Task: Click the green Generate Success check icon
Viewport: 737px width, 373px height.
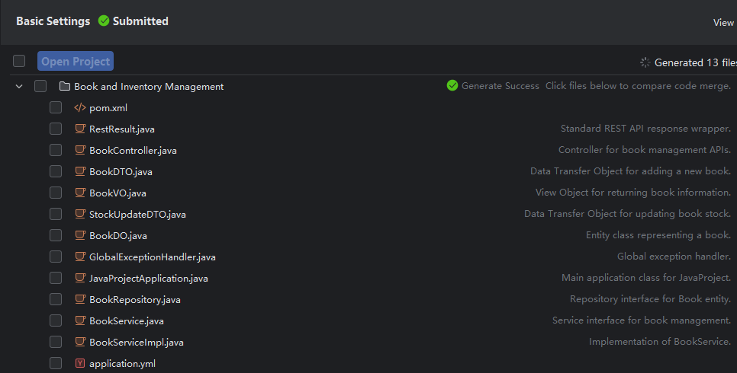Action: tap(452, 86)
